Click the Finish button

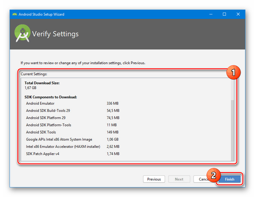point(229,179)
